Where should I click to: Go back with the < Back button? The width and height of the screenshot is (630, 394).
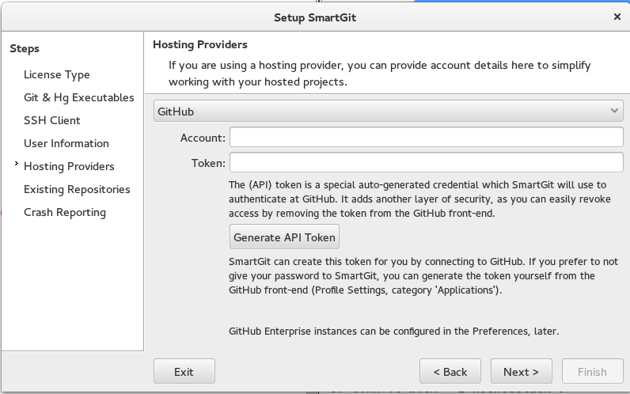coord(450,372)
